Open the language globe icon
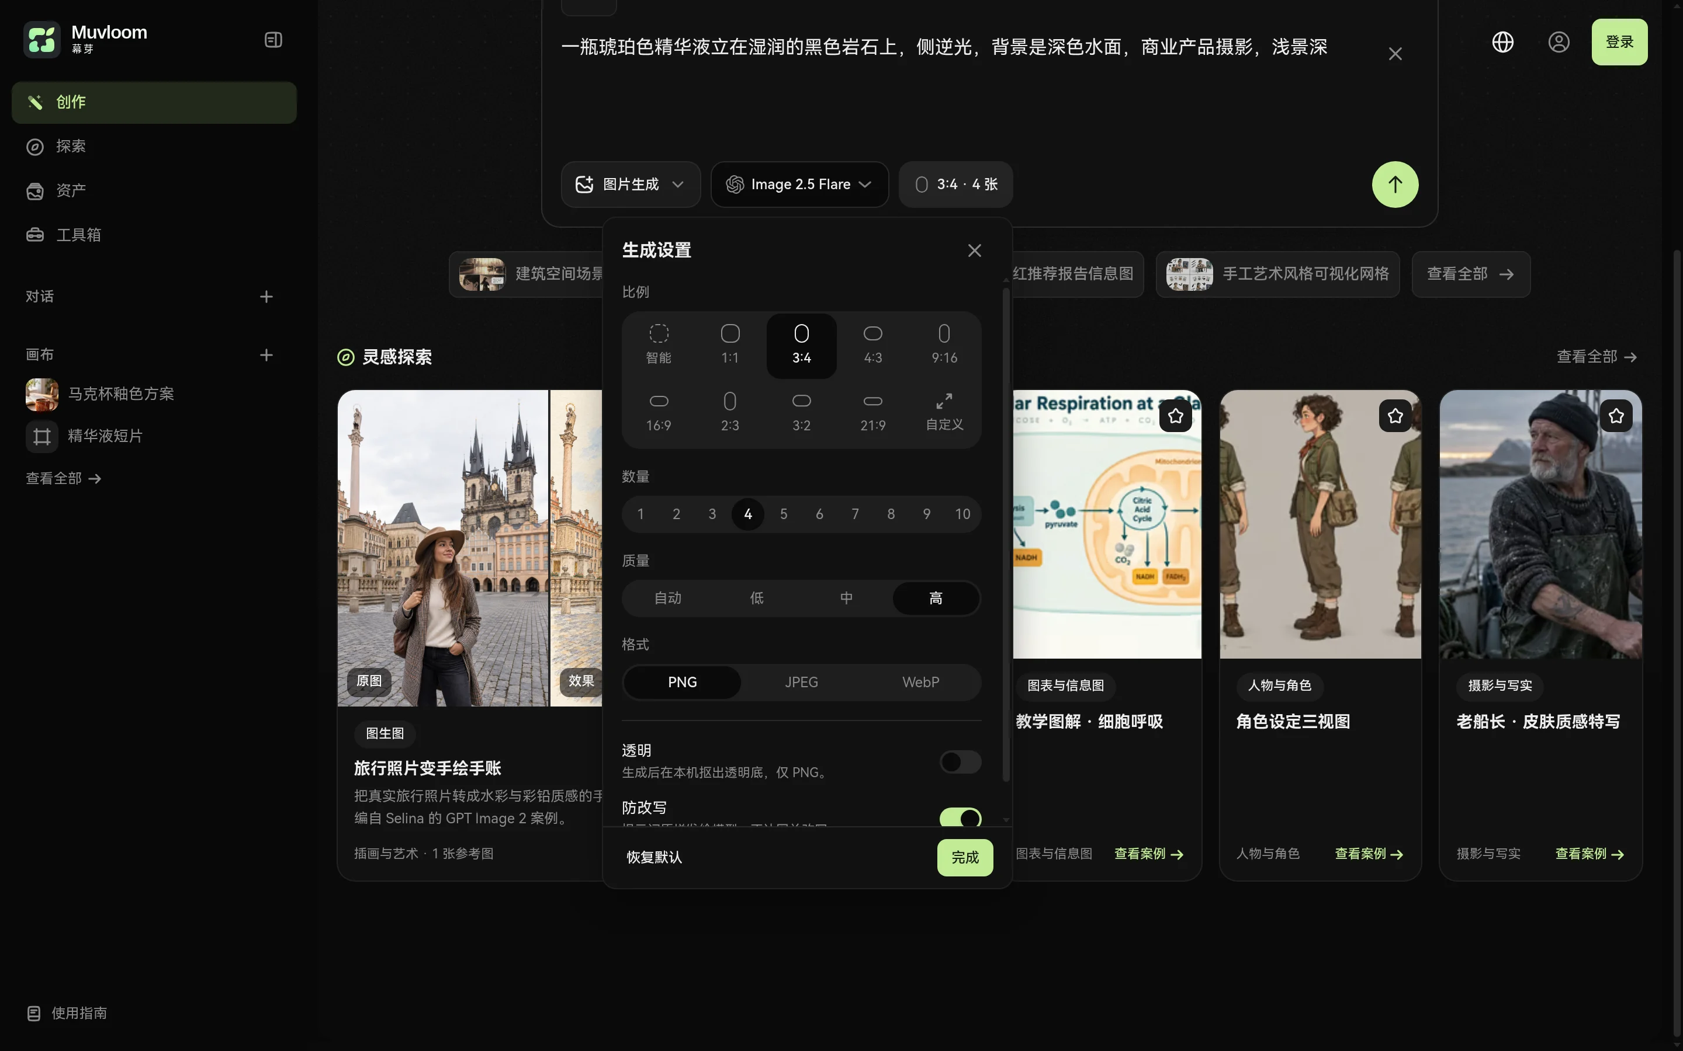 tap(1503, 43)
